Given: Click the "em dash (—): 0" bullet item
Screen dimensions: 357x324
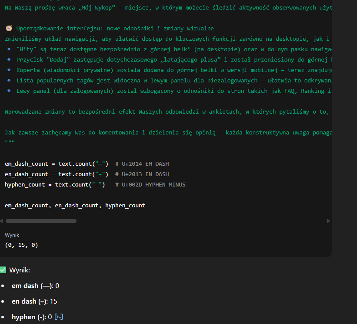Looking at the screenshot, I should tap(35, 286).
